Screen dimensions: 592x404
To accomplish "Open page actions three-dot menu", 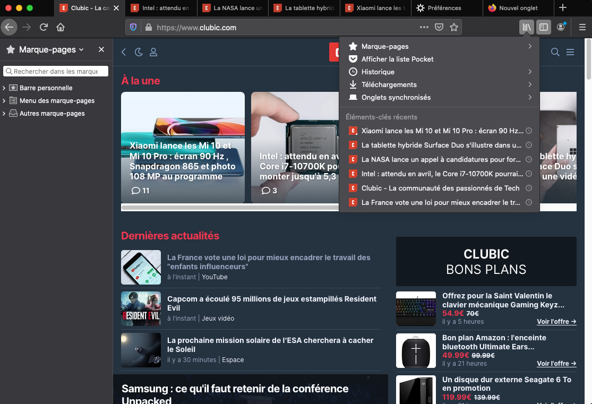I will 424,27.
